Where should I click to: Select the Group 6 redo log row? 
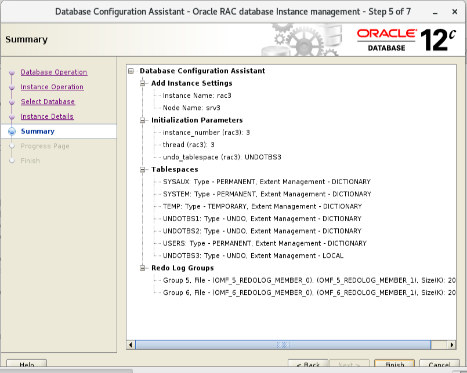coord(309,292)
